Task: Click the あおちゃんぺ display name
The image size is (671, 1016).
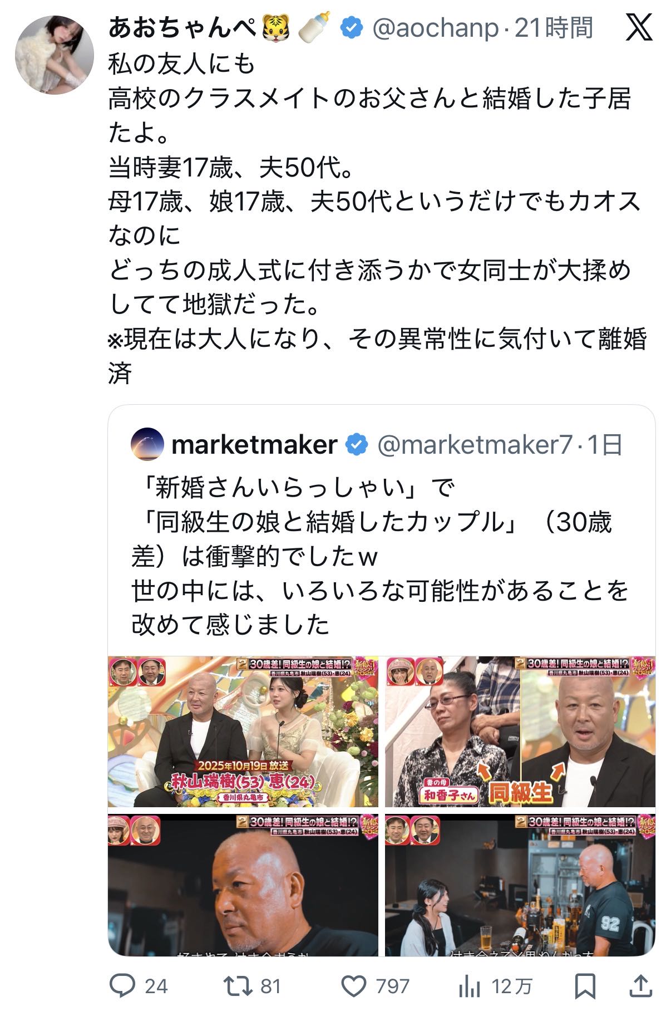Action: tap(184, 27)
